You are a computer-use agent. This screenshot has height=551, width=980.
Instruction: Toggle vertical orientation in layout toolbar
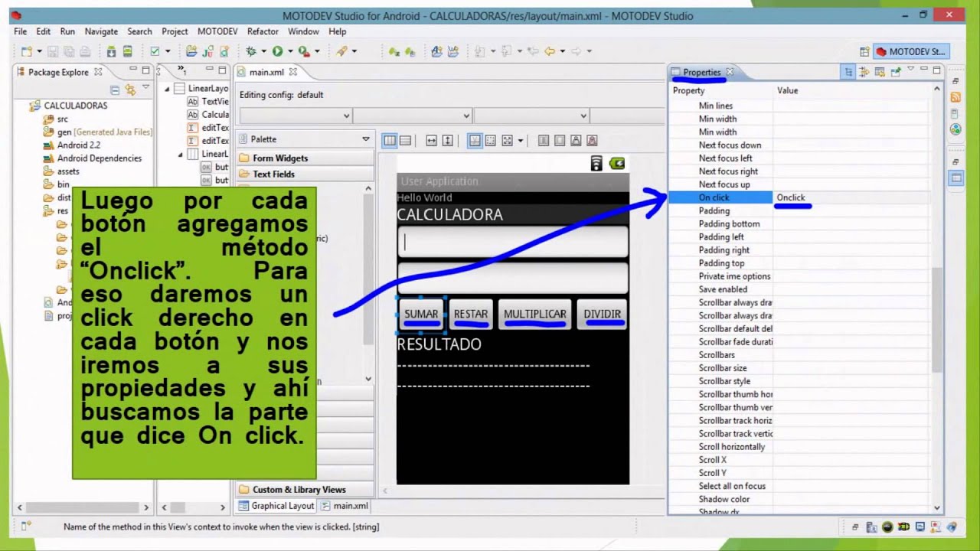405,140
